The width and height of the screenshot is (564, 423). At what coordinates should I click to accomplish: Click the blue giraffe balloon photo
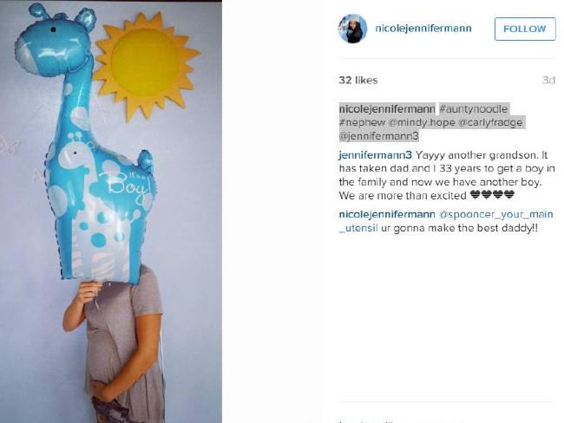coord(87,144)
